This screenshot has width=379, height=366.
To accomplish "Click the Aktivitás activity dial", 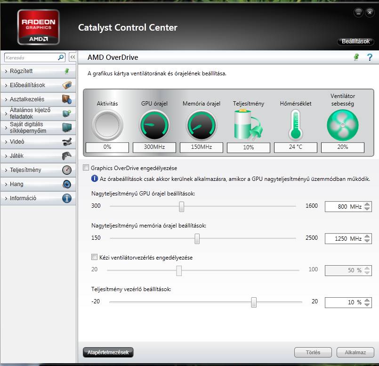I will tap(107, 125).
